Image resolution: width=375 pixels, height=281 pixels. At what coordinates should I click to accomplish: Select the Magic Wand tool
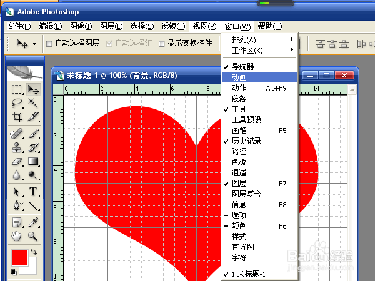[33, 104]
